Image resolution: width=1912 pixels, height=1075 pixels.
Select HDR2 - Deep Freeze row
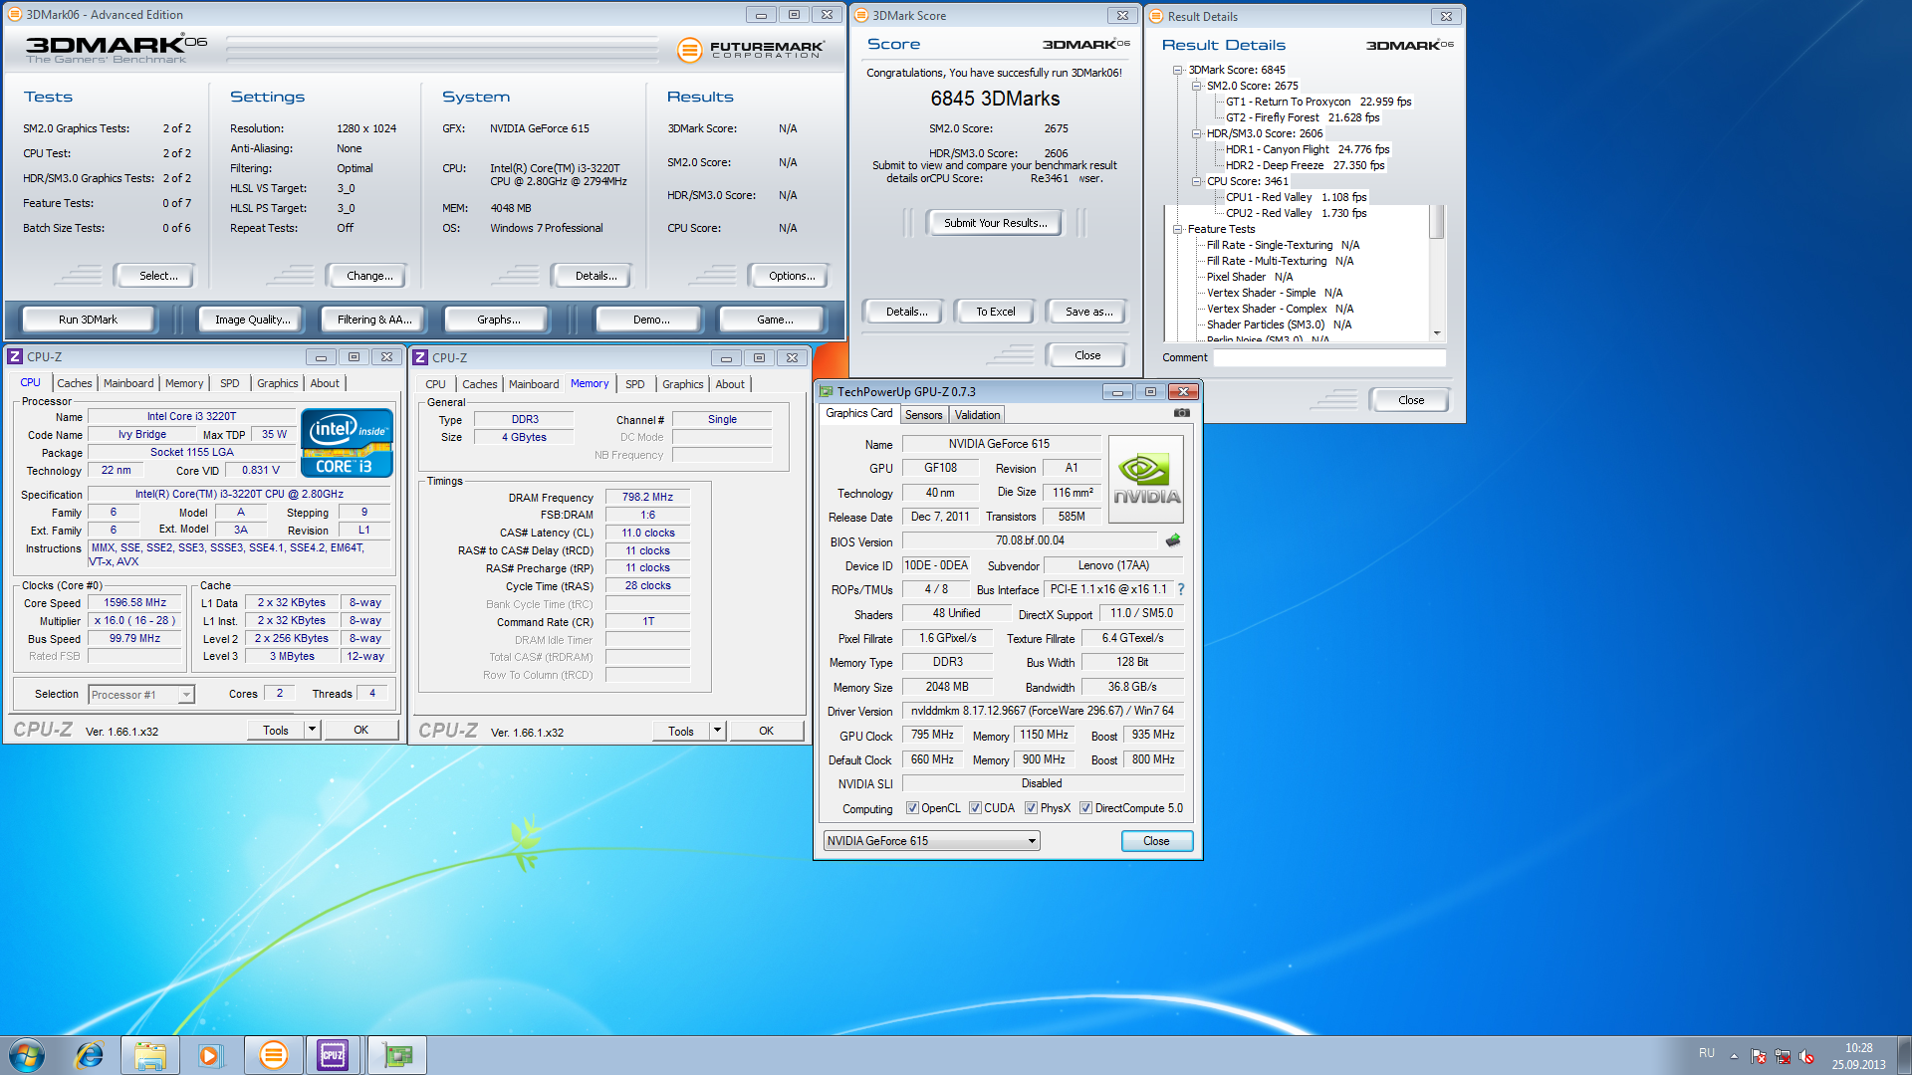pos(1305,165)
